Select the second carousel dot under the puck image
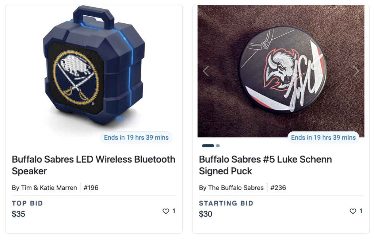 (x=218, y=145)
